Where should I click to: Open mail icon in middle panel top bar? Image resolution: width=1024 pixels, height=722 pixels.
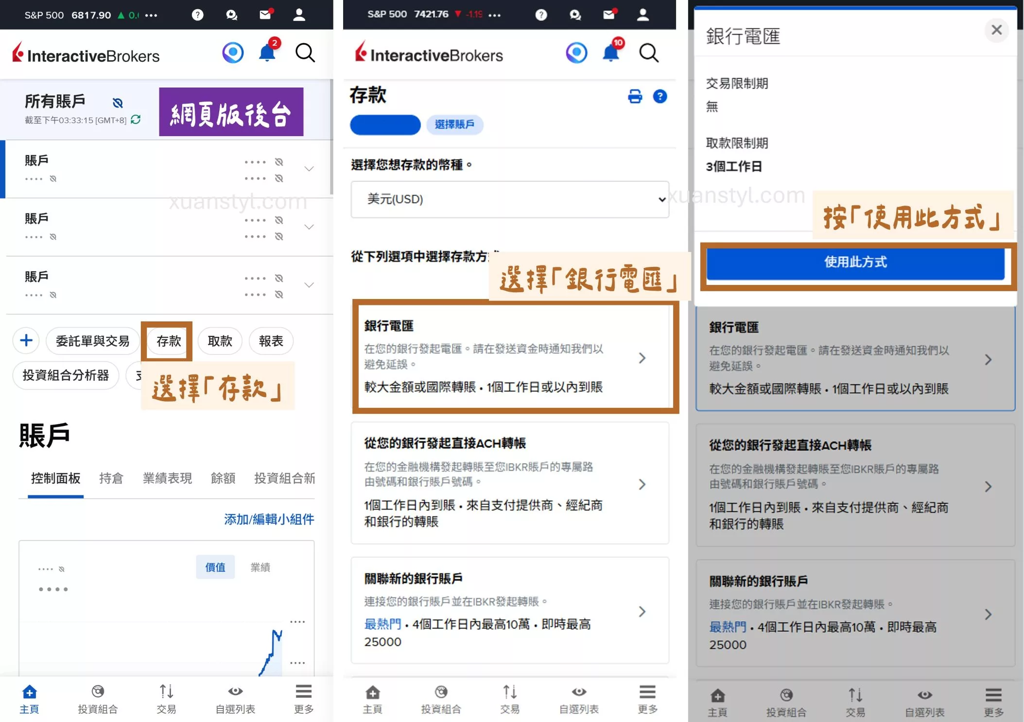pyautogui.click(x=609, y=14)
